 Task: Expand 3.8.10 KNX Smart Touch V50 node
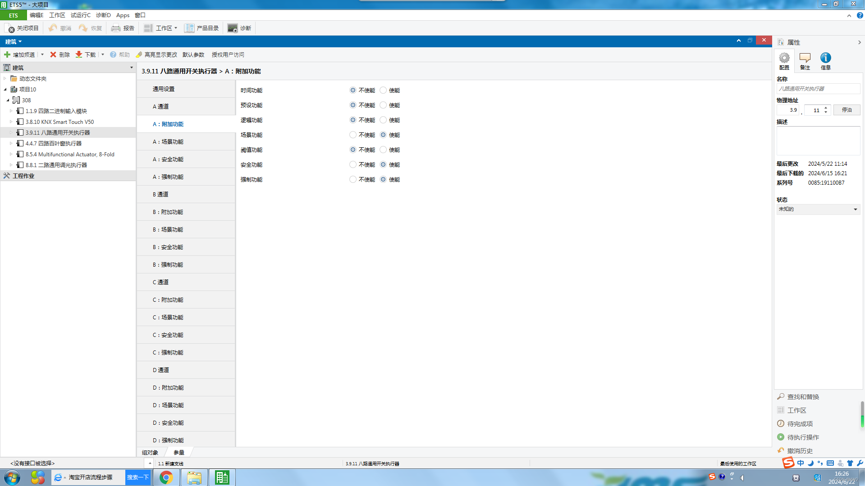coord(11,122)
